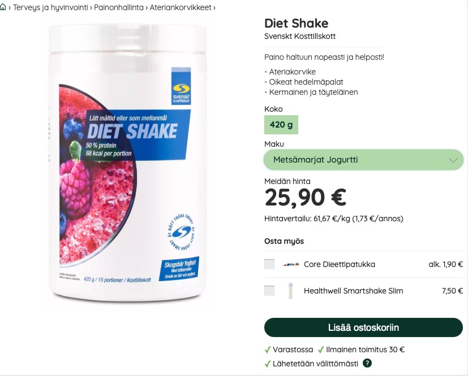Tick the Core Dieettipatukka checkbox
This screenshot has height=376, width=468.
(269, 264)
